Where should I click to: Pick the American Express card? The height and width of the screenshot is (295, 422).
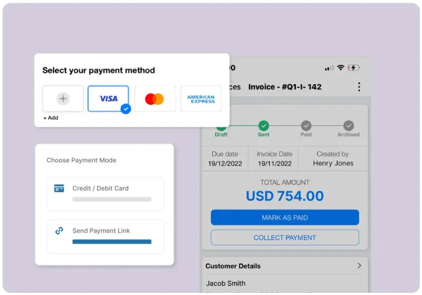pos(201,99)
